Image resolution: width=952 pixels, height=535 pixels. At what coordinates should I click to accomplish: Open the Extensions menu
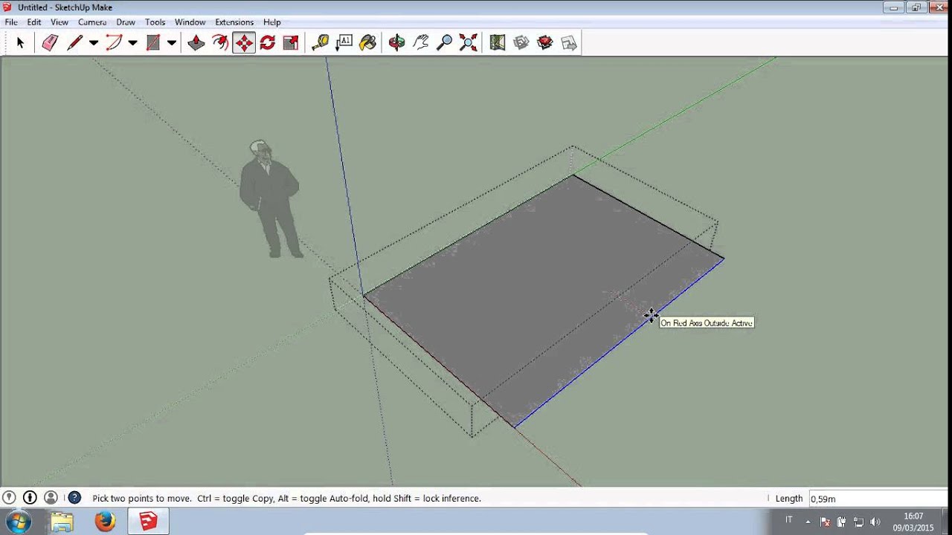234,22
